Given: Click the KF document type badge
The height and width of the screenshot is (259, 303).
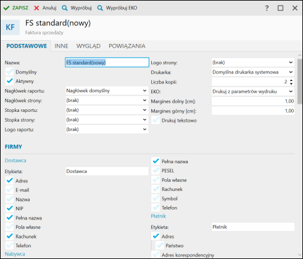Looking at the screenshot, I should point(10,27).
